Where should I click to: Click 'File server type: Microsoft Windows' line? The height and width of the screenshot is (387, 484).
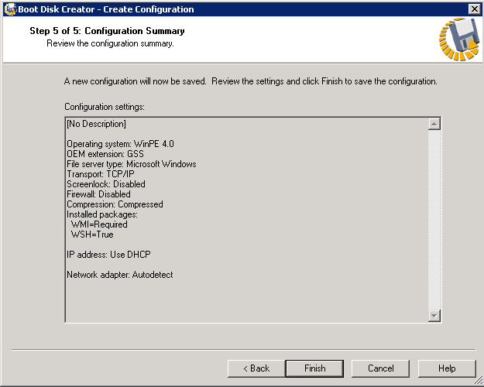pyautogui.click(x=132, y=164)
